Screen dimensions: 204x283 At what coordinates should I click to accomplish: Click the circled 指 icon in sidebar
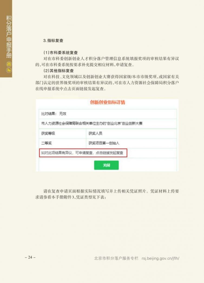point(9,64)
